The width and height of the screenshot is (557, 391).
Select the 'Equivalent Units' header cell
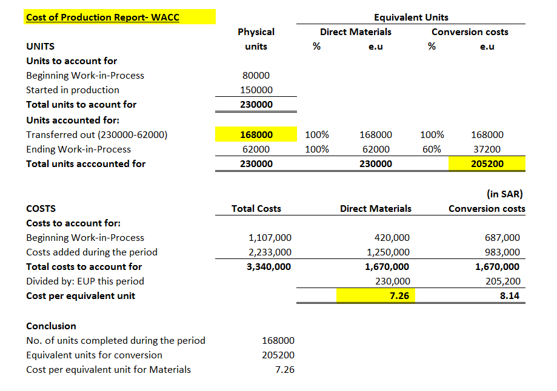coord(411,18)
